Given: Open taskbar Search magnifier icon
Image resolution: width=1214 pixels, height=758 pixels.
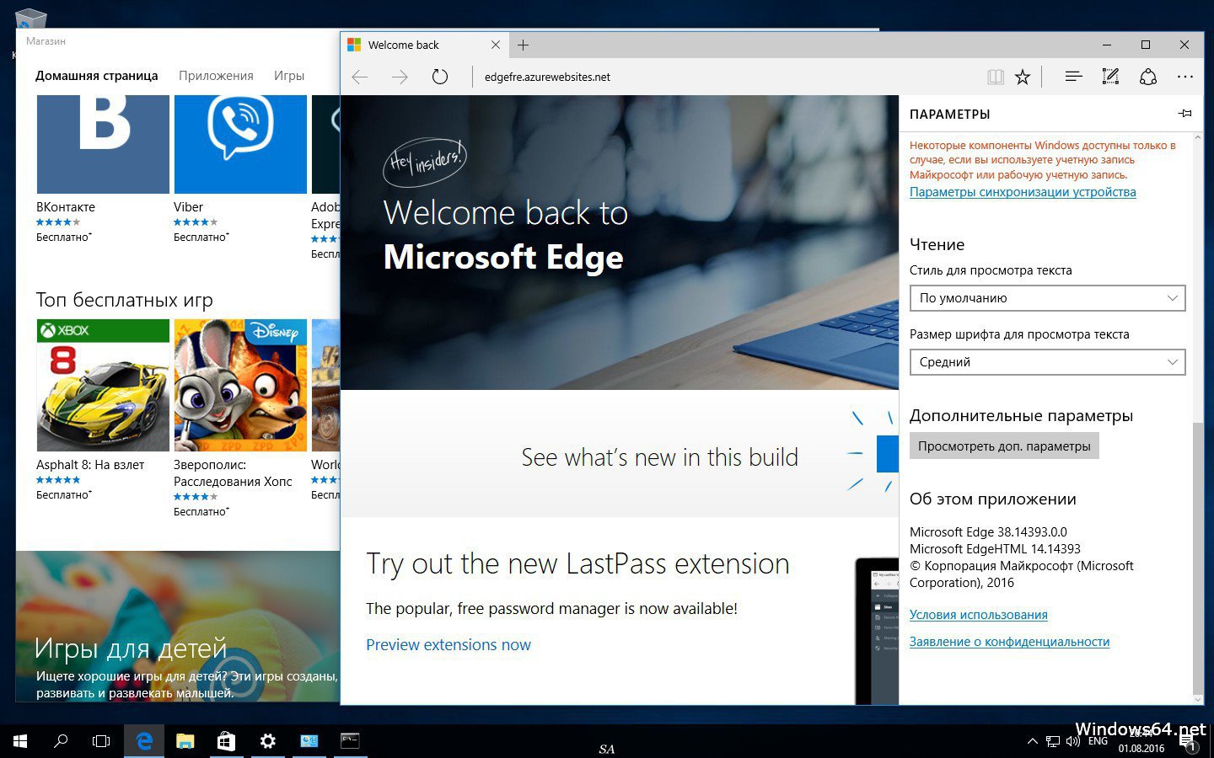Looking at the screenshot, I should point(61,741).
